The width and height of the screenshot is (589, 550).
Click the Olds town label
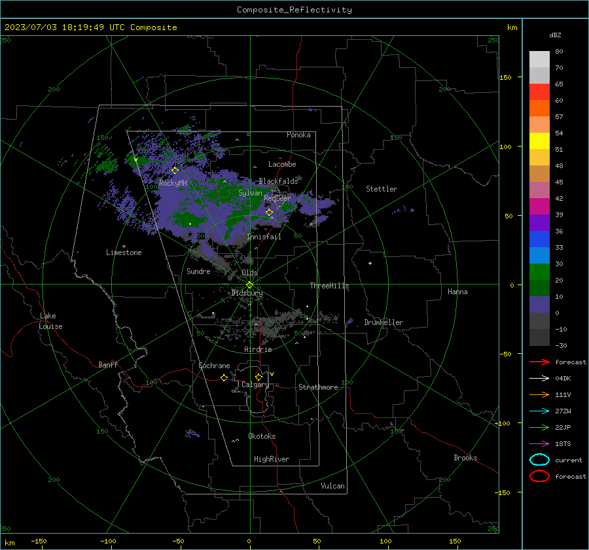[249, 273]
